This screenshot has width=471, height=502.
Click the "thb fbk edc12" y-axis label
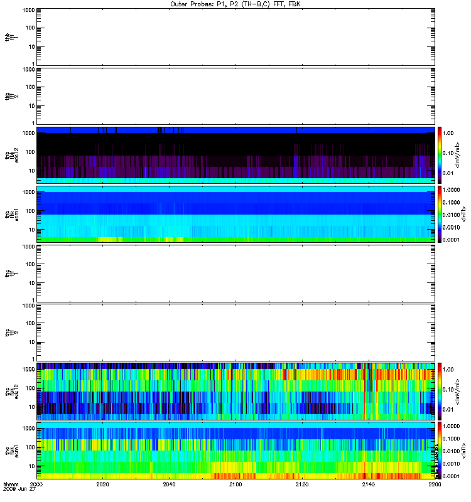point(12,155)
